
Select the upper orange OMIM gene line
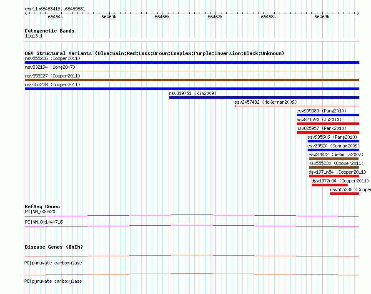[x=192, y=256]
